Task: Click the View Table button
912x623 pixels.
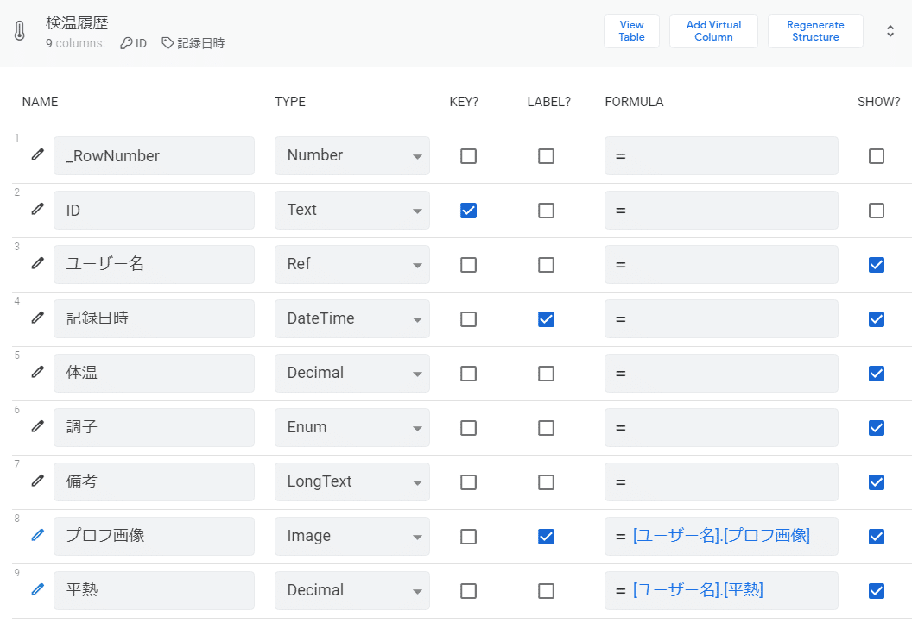Action: (x=631, y=32)
